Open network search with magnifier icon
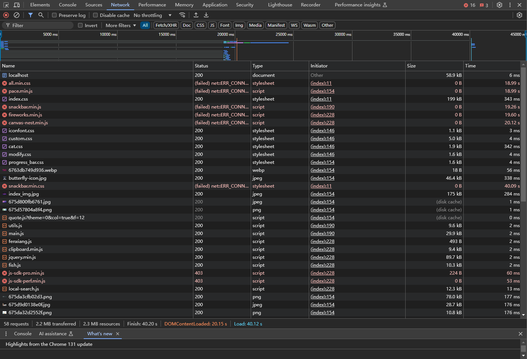The width and height of the screenshot is (527, 359). pos(41,15)
